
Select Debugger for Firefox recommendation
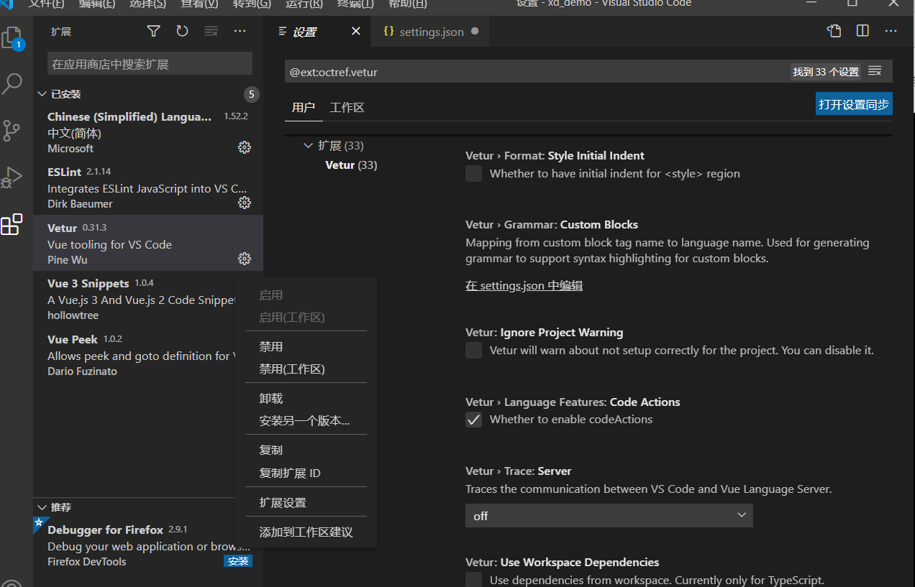(x=148, y=545)
